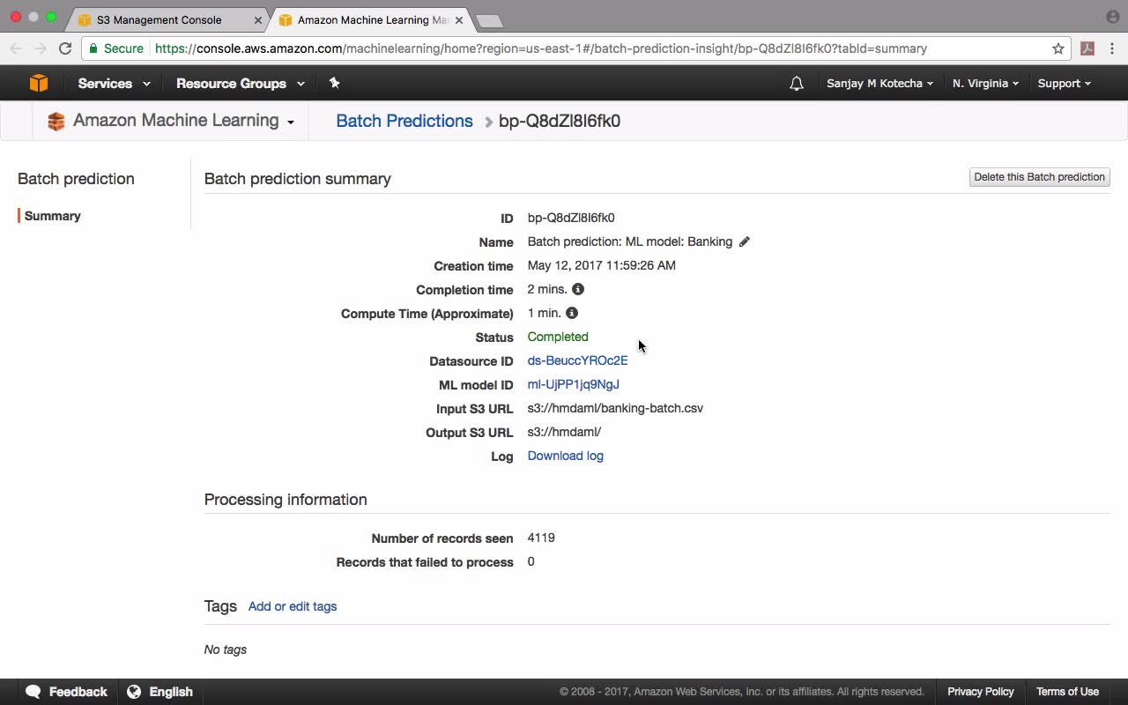This screenshot has height=705, width=1128.
Task: Click the PDF extension icon in Chrome
Action: pyautogui.click(x=1087, y=48)
